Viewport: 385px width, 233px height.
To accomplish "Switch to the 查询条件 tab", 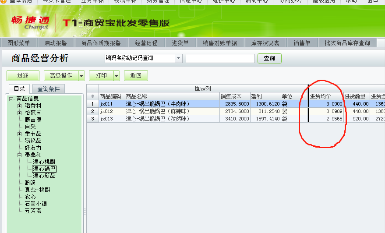I will click(48, 89).
